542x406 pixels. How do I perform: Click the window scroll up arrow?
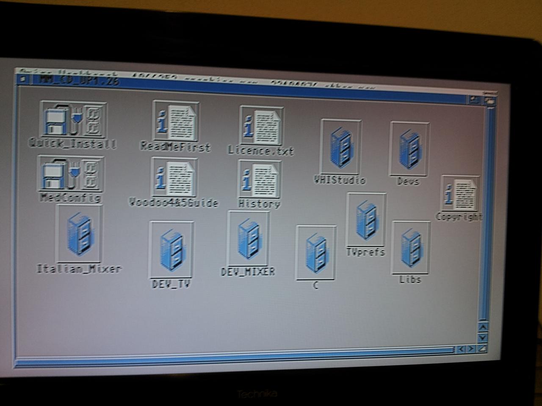coord(482,327)
